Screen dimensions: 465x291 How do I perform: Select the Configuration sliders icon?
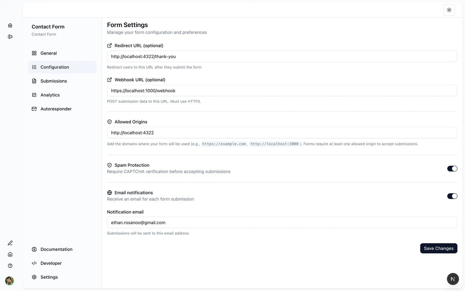click(x=34, y=67)
